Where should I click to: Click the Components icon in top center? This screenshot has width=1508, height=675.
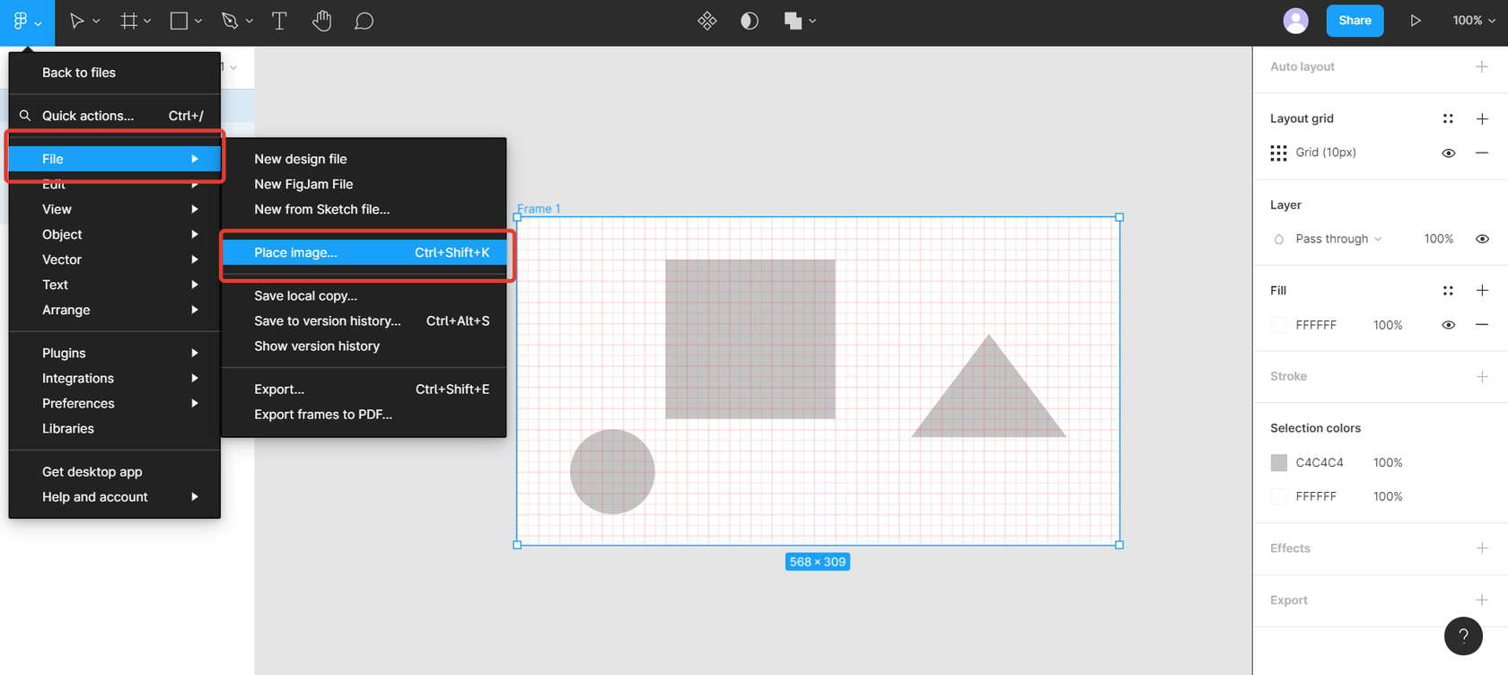(x=707, y=21)
